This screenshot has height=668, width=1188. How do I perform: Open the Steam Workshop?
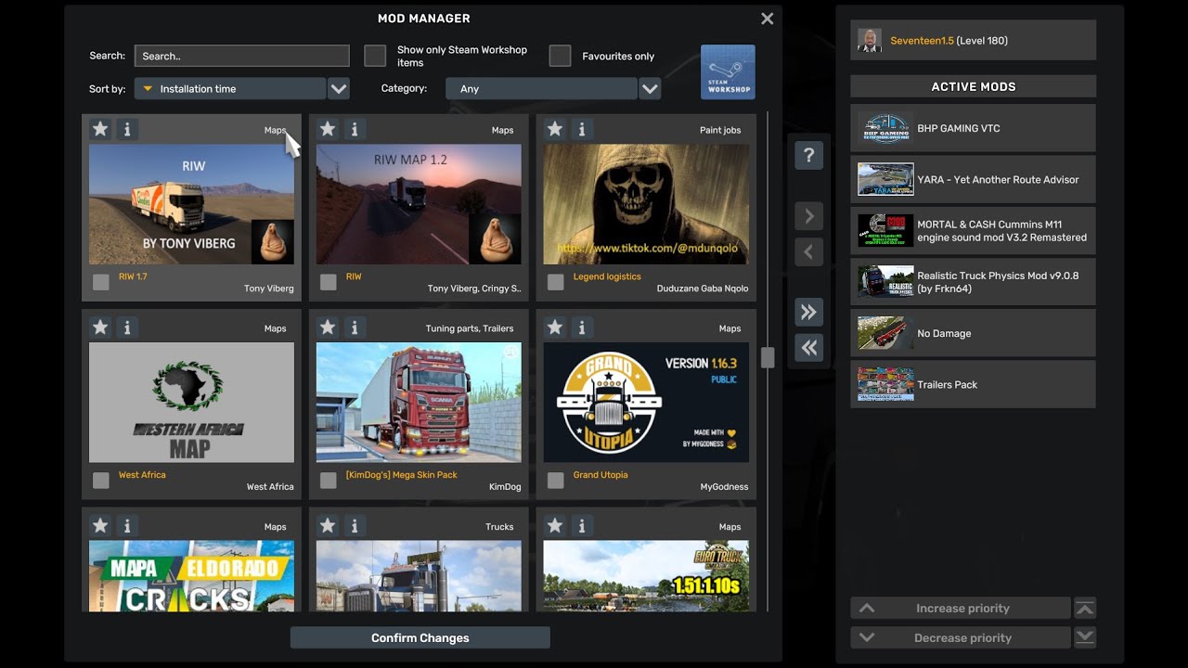pos(728,72)
